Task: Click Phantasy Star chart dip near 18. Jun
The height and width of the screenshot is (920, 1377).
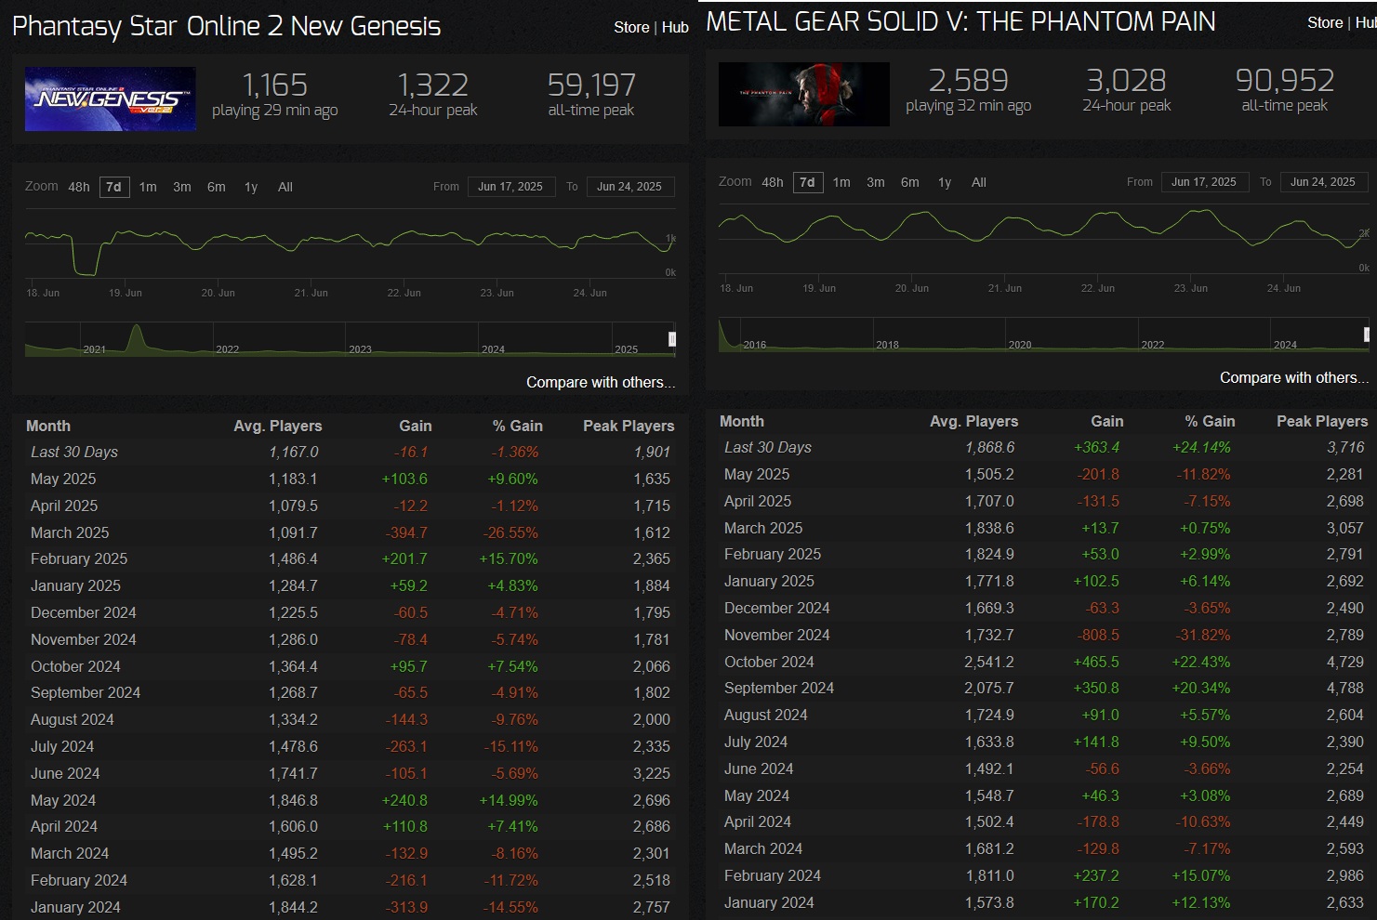Action: tap(86, 272)
